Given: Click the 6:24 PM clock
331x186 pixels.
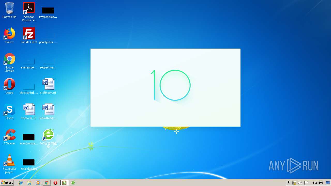Looking at the screenshot, I should click(x=318, y=183).
